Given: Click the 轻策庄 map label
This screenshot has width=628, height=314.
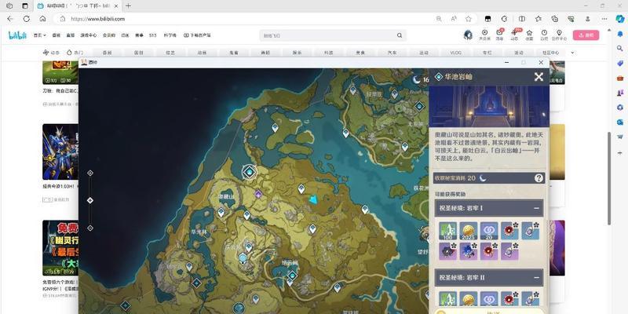Looking at the screenshot, I should 374,94.
